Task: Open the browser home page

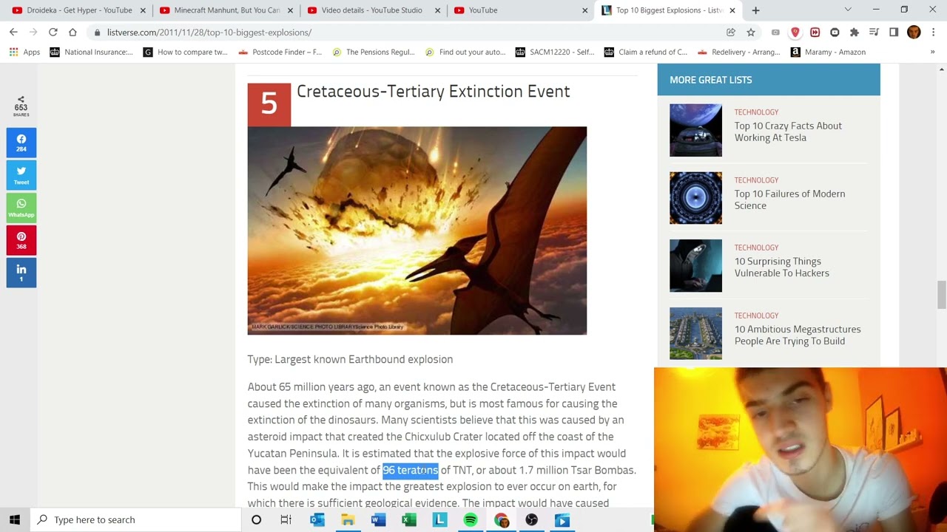Action: 73,33
